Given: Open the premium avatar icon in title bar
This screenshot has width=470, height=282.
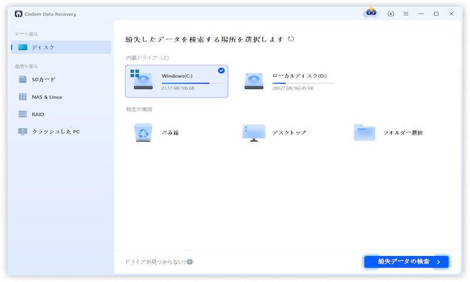Looking at the screenshot, I should [371, 13].
